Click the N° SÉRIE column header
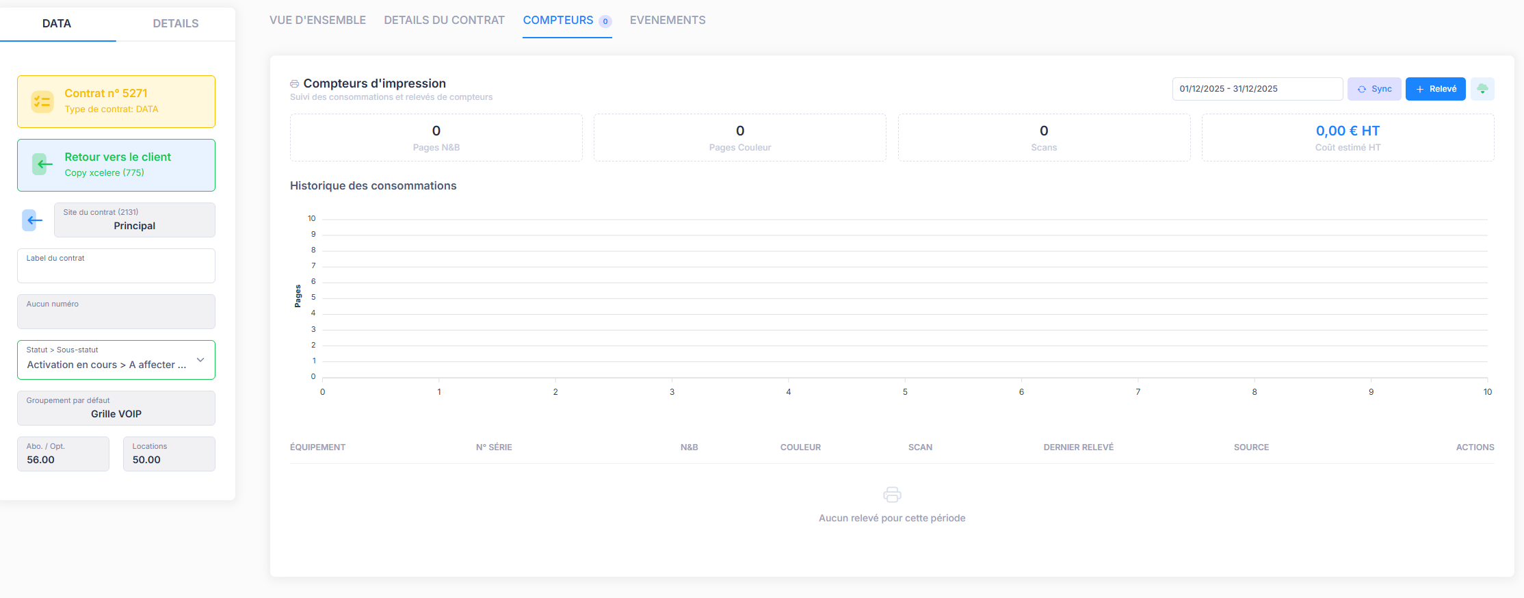This screenshot has width=1524, height=598. point(494,447)
